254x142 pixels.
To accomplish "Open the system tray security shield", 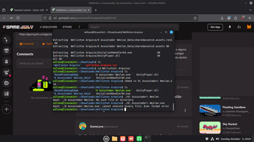I will [x=207, y=139].
